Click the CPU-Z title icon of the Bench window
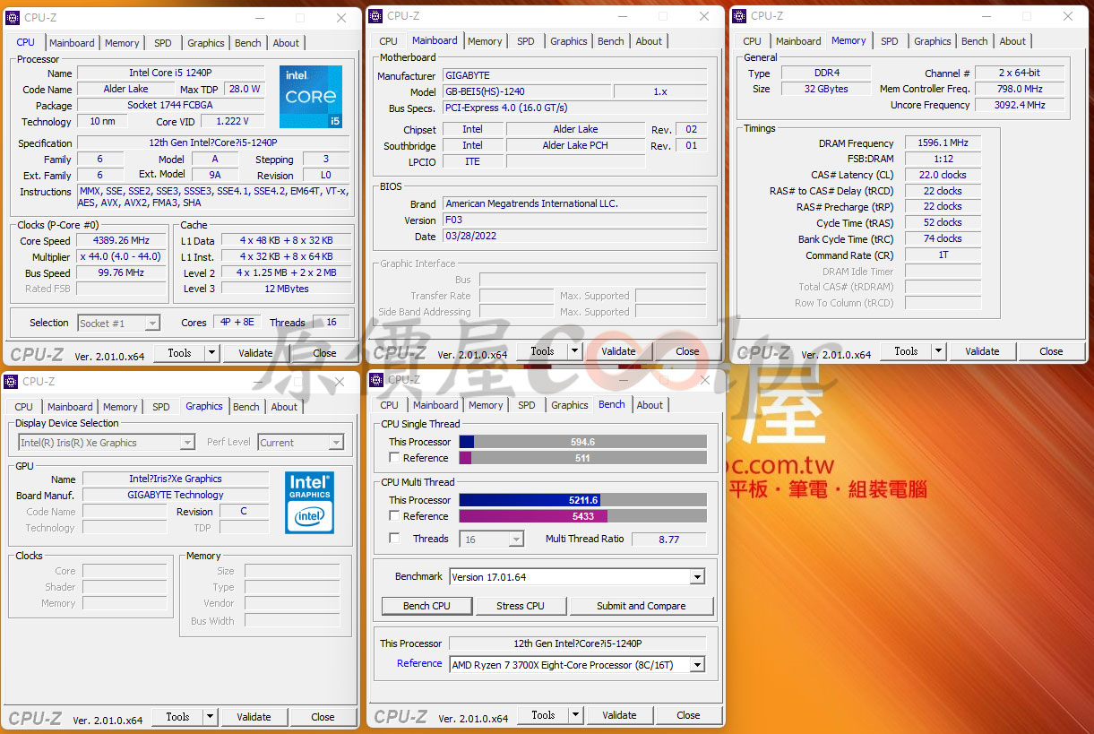This screenshot has height=734, width=1094. (377, 380)
